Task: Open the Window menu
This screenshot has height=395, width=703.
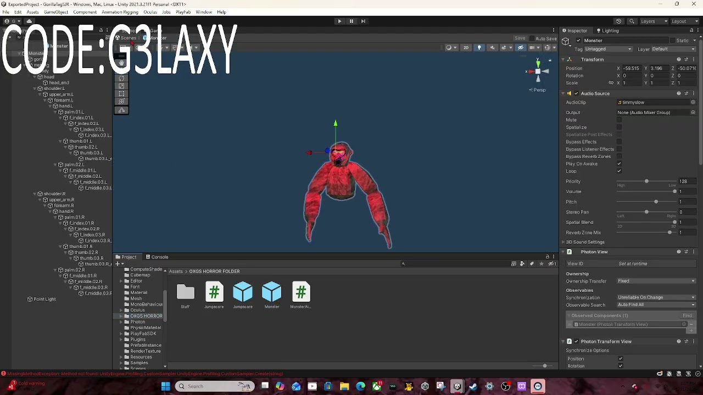Action: [x=204, y=12]
